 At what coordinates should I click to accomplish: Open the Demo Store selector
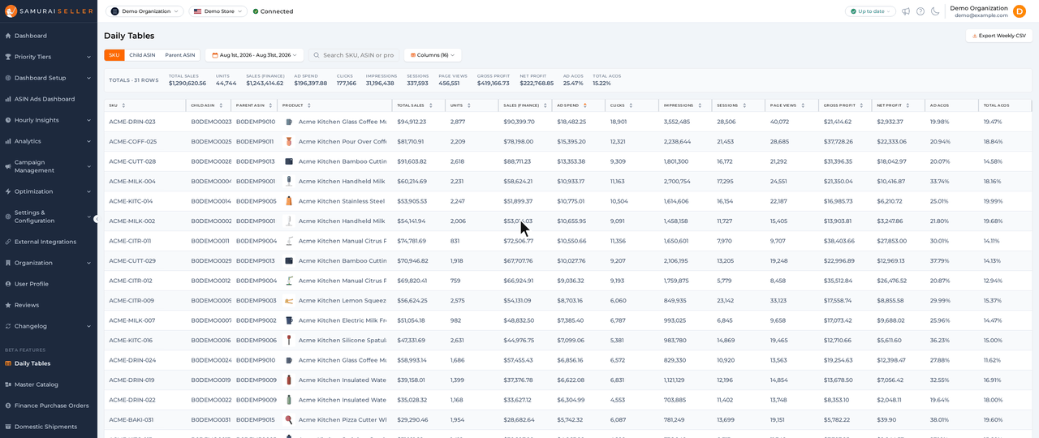tap(218, 11)
